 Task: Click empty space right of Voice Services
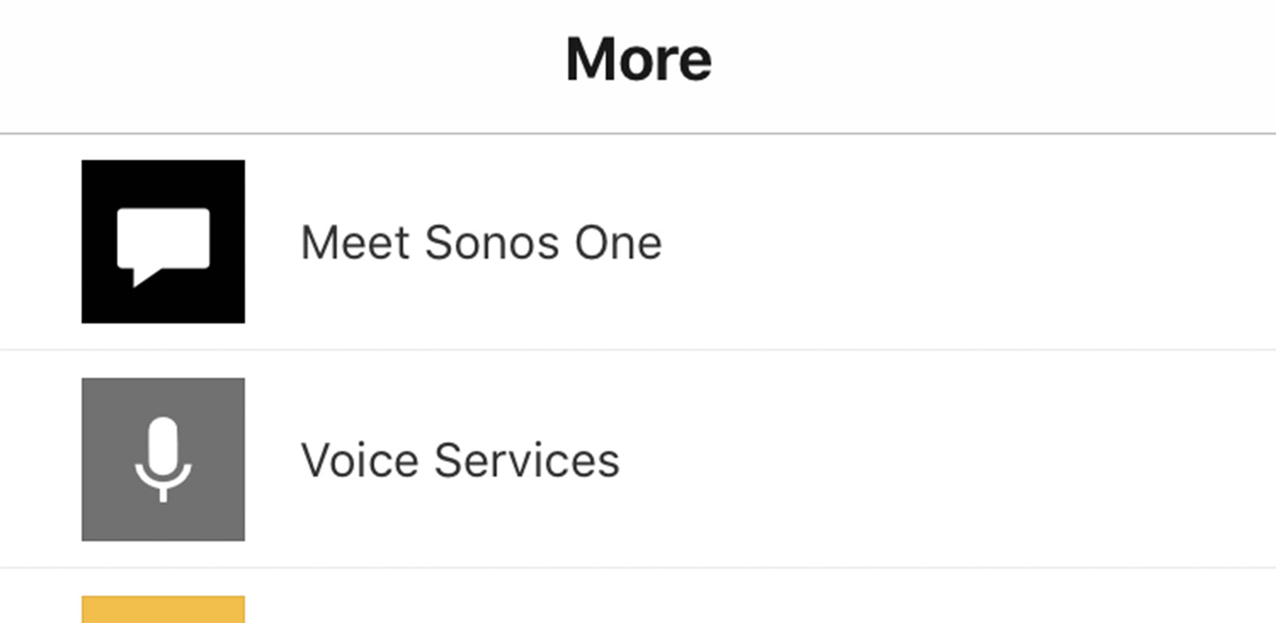click(x=957, y=460)
